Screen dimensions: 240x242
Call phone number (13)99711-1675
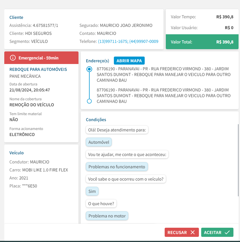pos(113,41)
